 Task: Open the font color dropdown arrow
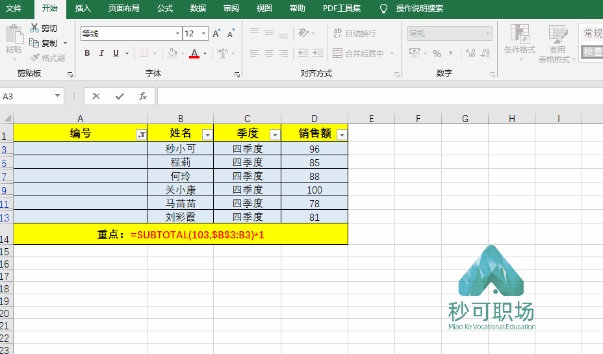point(205,53)
